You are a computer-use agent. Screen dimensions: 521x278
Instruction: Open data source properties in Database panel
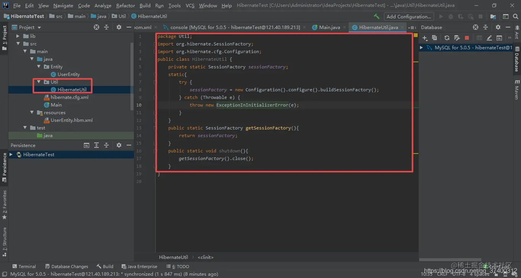(x=457, y=38)
